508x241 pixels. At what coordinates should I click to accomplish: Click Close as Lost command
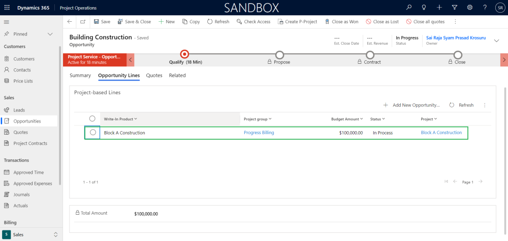[x=383, y=22]
